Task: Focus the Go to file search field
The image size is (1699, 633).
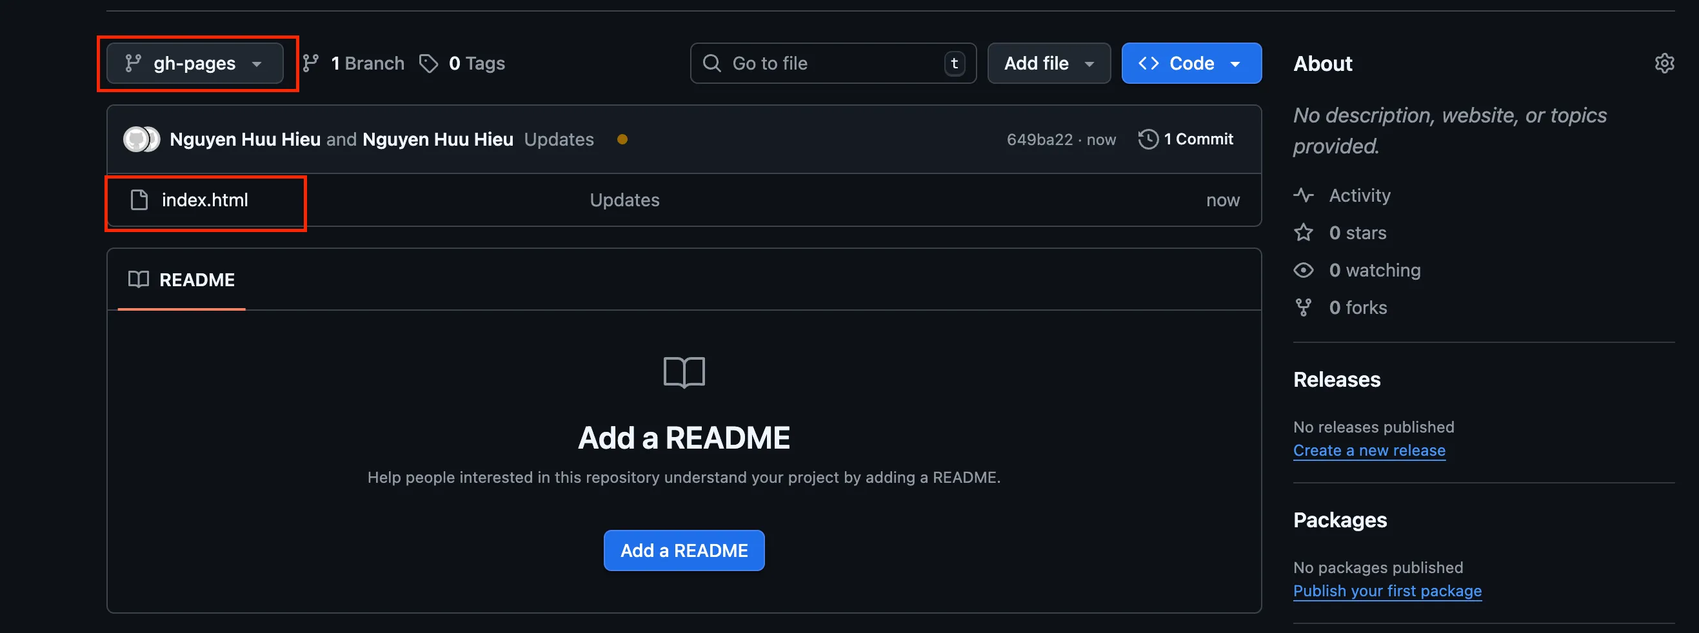Action: (x=833, y=63)
